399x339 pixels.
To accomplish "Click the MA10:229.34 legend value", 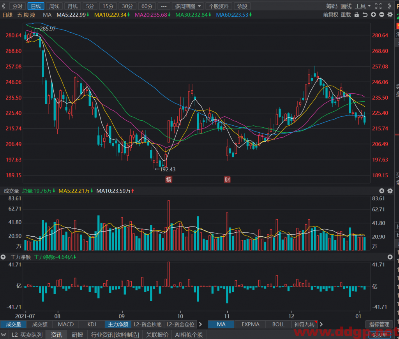I will [112, 15].
